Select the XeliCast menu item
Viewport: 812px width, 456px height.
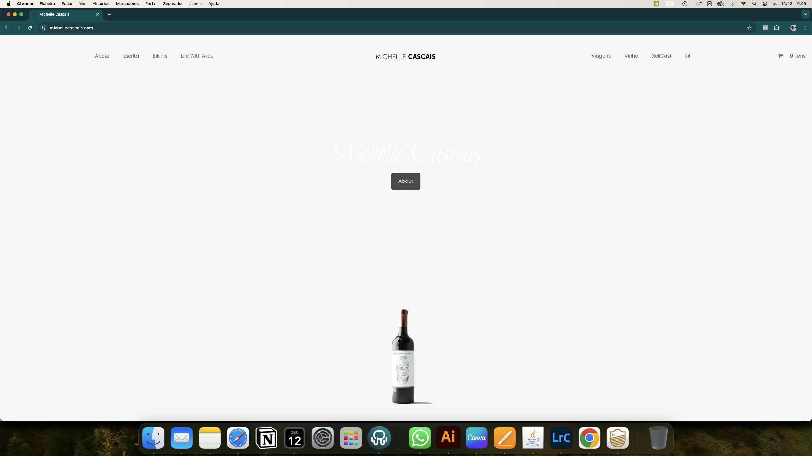pos(661,56)
